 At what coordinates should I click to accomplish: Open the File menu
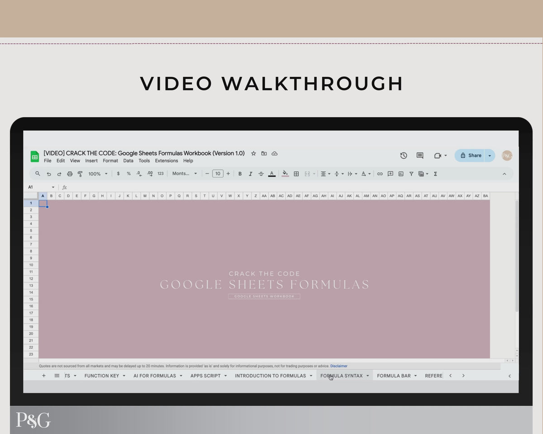(48, 160)
